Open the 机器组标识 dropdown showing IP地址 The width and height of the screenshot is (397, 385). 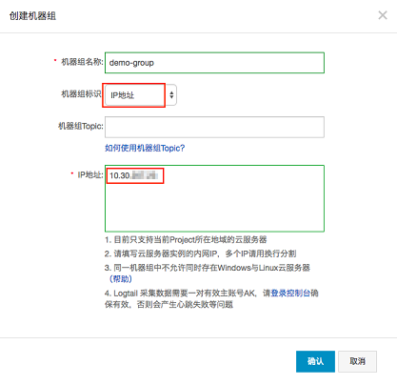(x=141, y=95)
